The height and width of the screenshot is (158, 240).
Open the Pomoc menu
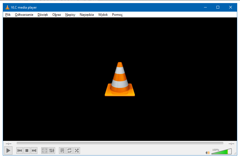117,15
